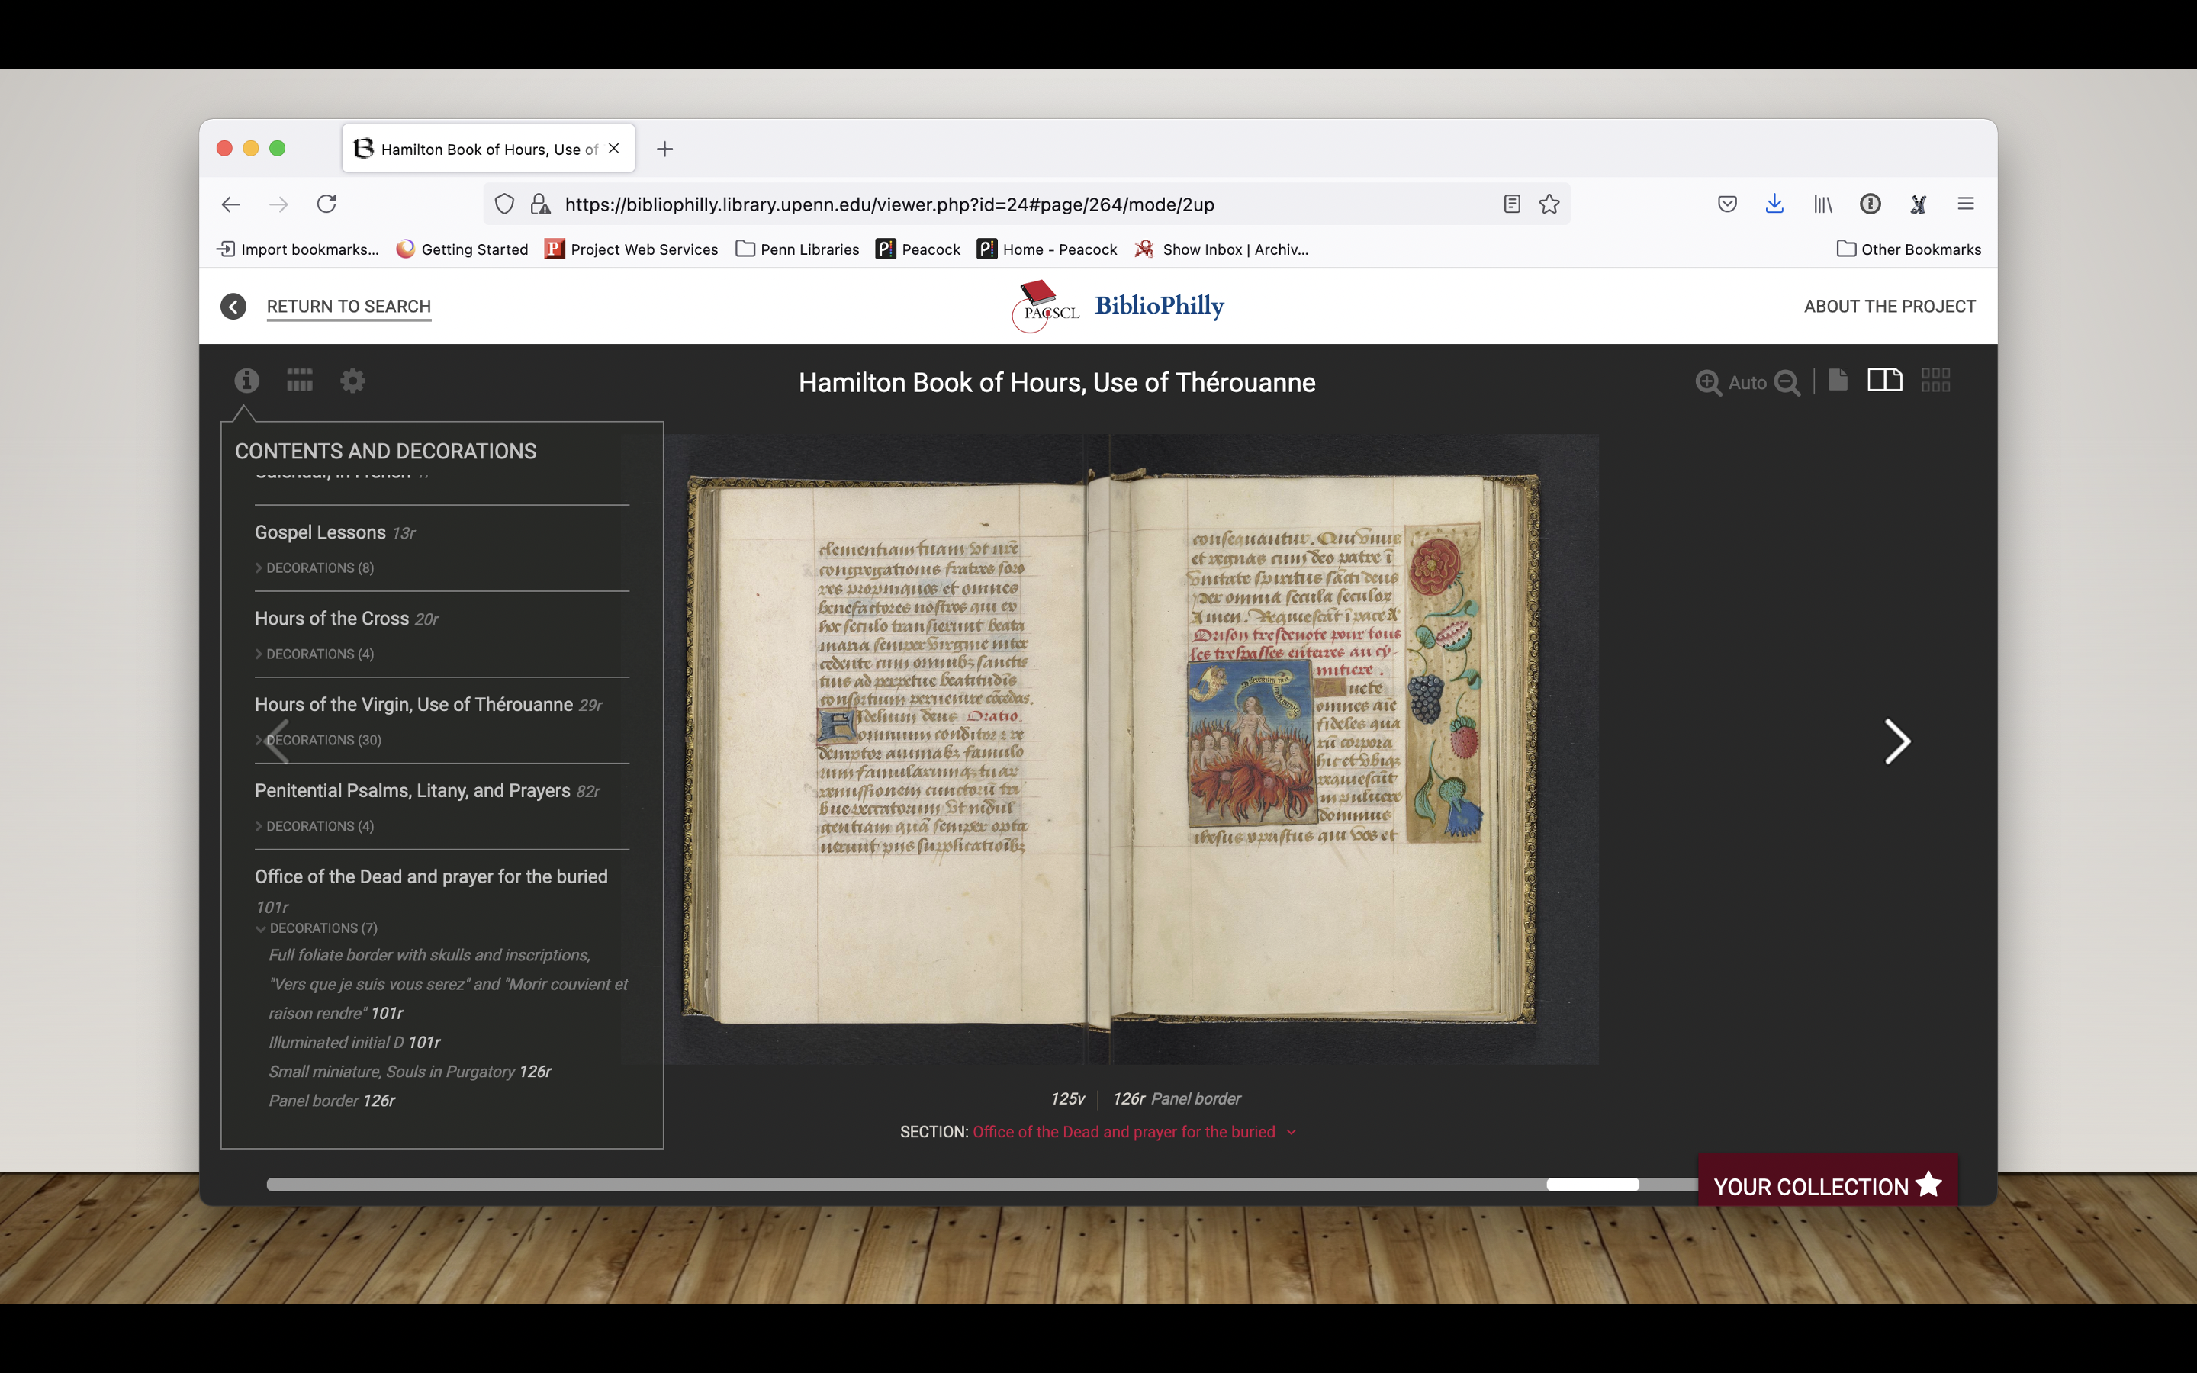Select the Hamilton Book of Hours tab
Viewport: 2197px width, 1373px height.
488,148
